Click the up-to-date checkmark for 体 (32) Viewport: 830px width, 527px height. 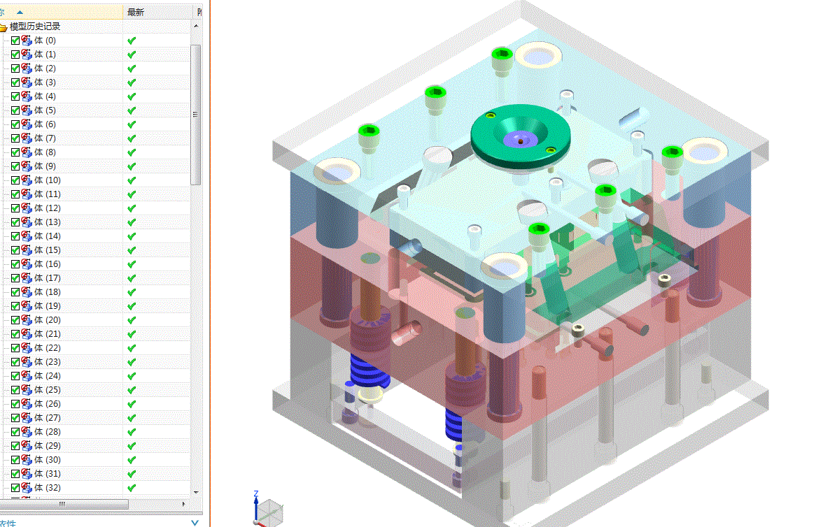coord(132,488)
